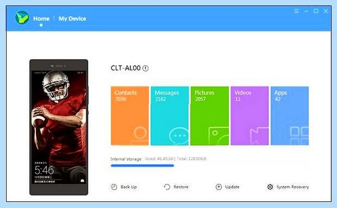This screenshot has height=208, width=337.
Task: Switch to the Home tab
Action: [x=41, y=19]
